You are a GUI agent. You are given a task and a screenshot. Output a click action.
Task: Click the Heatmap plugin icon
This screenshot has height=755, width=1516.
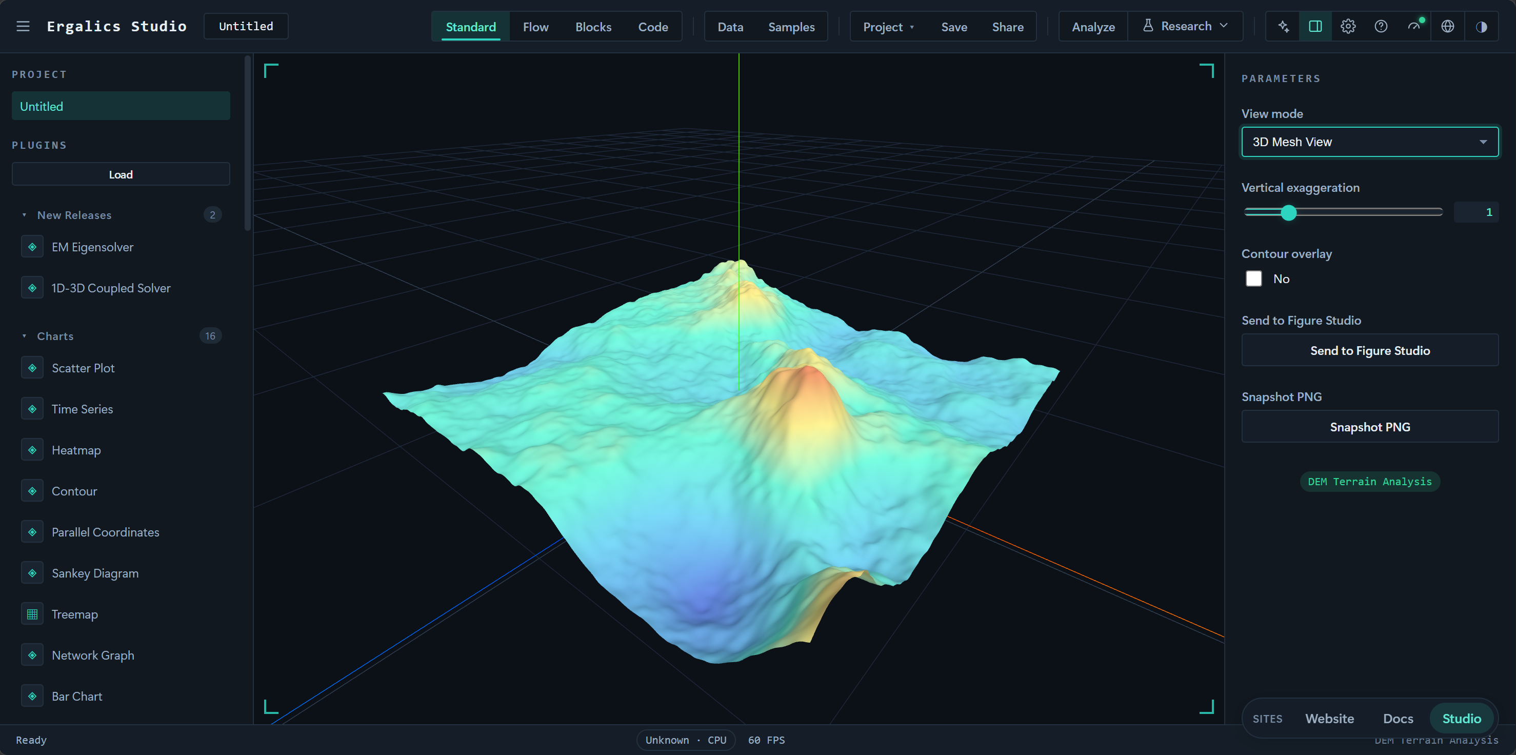pos(32,450)
